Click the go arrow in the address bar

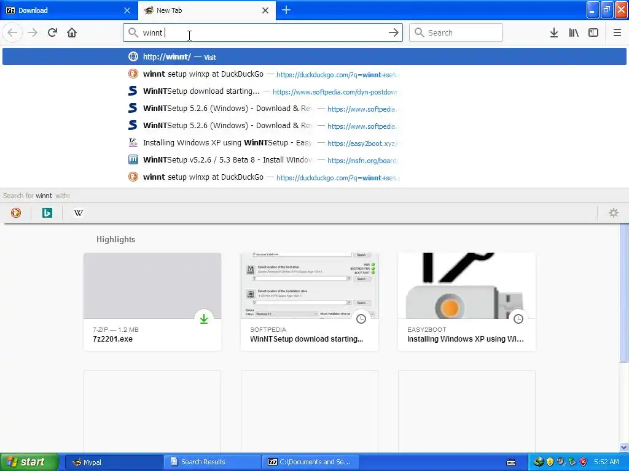coord(394,33)
